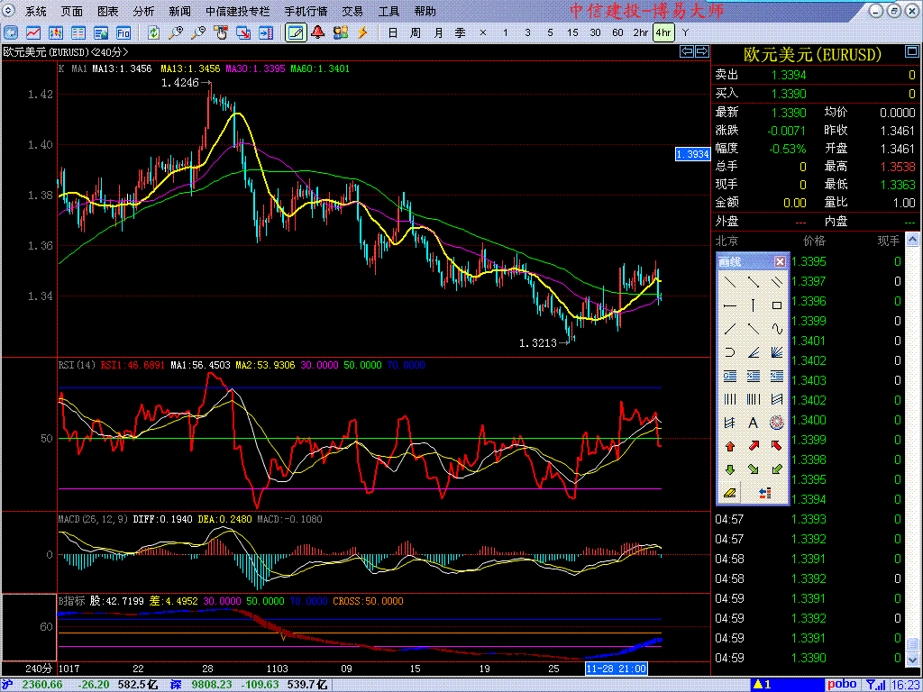Click the Fio toolbar icon
This screenshot has height=692, width=923.
(x=123, y=33)
